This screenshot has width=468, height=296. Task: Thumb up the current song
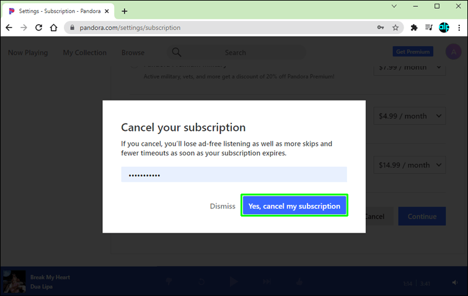(299, 281)
